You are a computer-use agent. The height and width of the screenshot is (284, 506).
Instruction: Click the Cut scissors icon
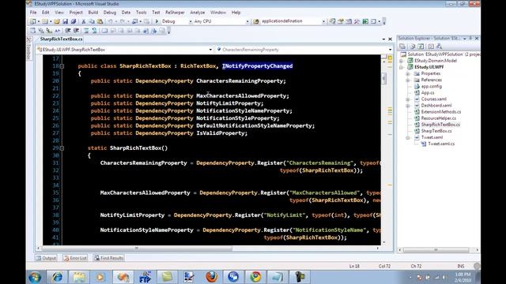coord(84,21)
